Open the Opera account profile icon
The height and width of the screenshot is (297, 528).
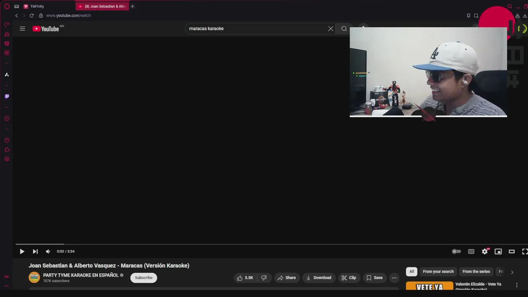tap(517, 16)
